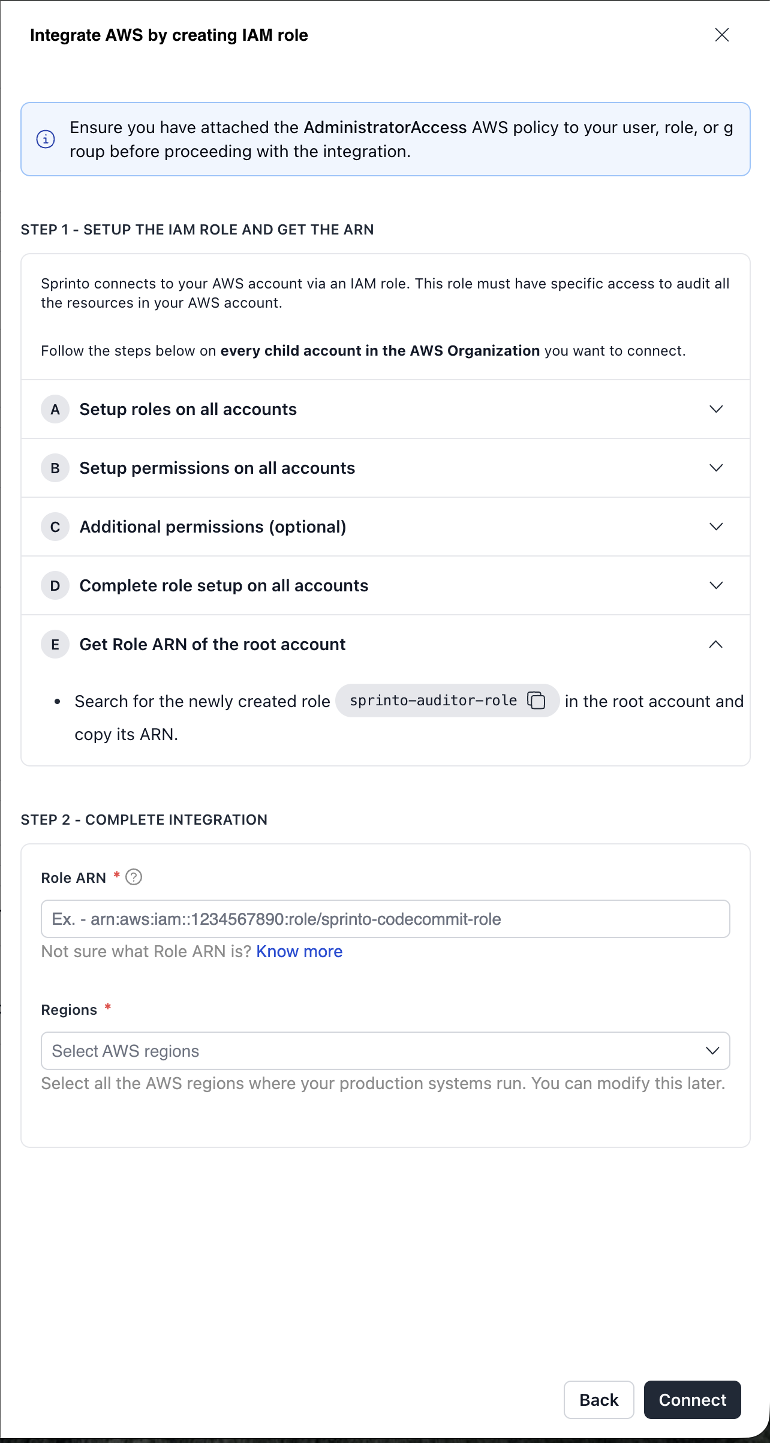The width and height of the screenshot is (770, 1443).
Task: Click the Back button
Action: point(598,1400)
